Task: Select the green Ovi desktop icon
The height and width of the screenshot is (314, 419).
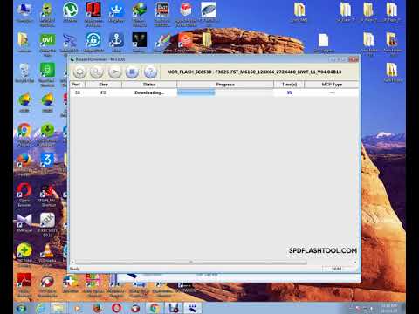Action: [47, 44]
